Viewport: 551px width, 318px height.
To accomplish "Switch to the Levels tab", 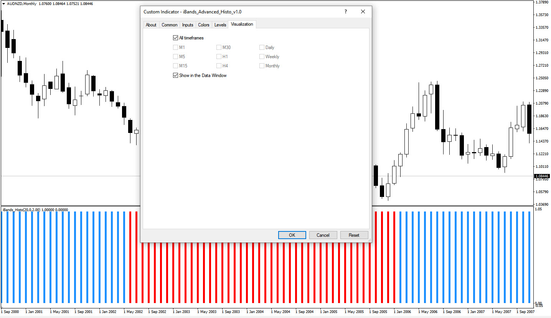I will coord(220,25).
